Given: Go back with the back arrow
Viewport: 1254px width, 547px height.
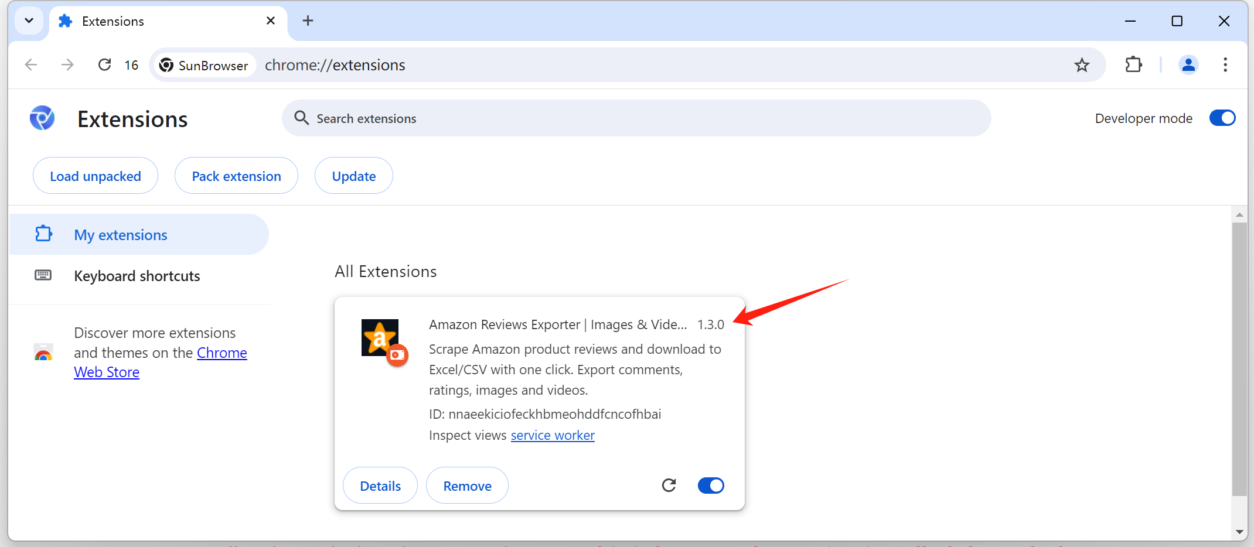Looking at the screenshot, I should coord(31,65).
